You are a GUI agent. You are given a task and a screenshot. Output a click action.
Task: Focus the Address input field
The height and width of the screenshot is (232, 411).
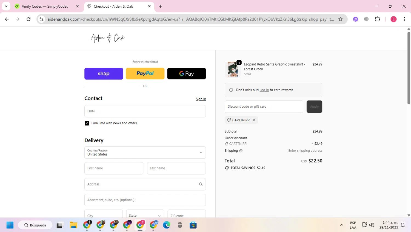[x=145, y=184]
